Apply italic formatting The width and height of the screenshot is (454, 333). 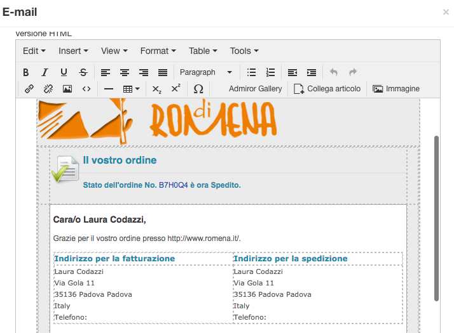pyautogui.click(x=45, y=72)
